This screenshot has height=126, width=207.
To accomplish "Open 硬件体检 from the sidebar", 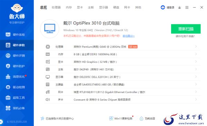I will [17, 35].
